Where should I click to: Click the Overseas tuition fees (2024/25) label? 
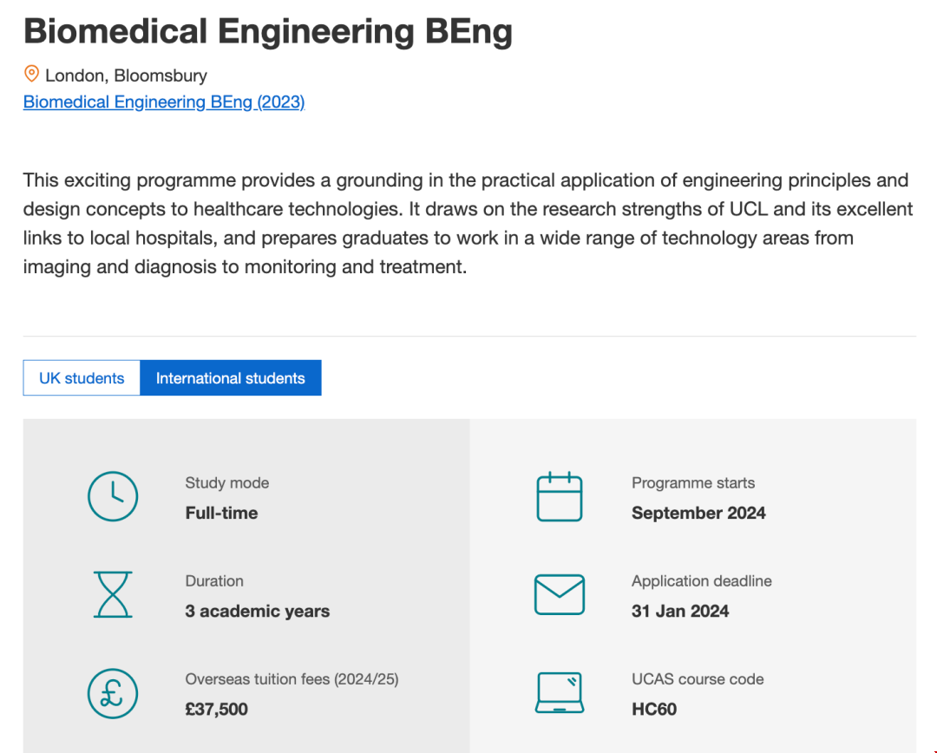pyautogui.click(x=292, y=679)
